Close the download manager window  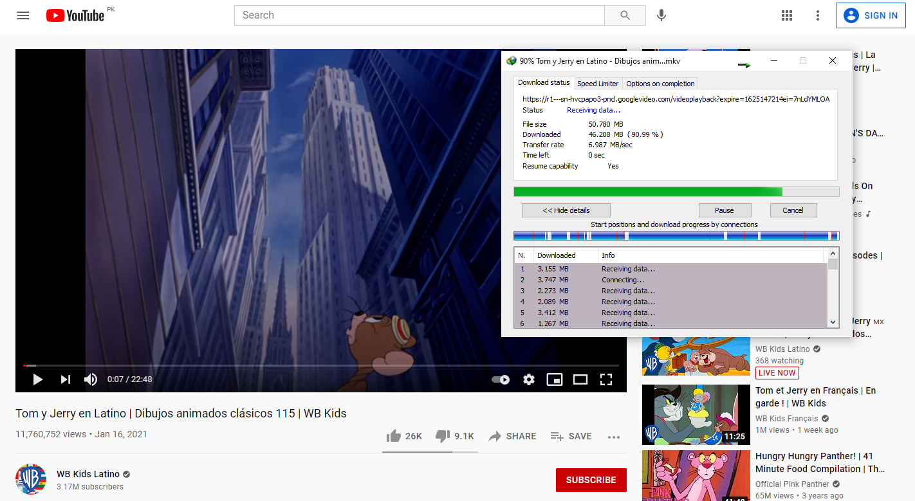click(833, 60)
